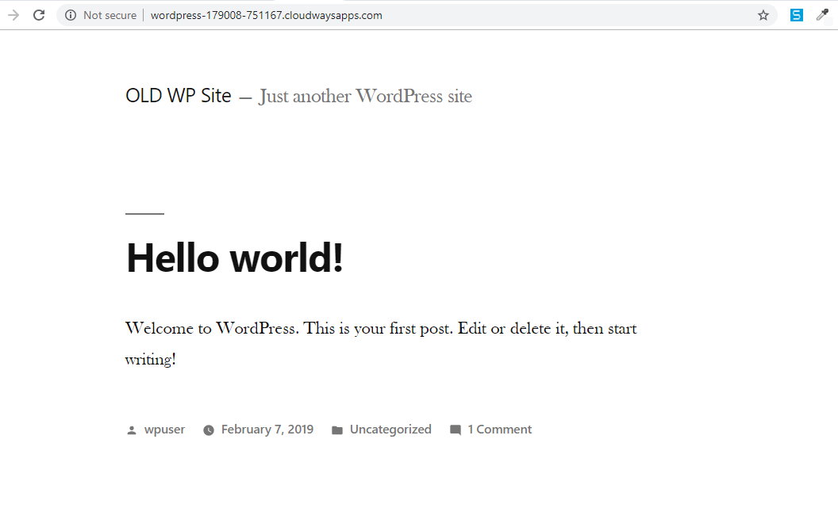The width and height of the screenshot is (838, 527).
Task: Jump to the 1 Comment link
Action: point(500,430)
